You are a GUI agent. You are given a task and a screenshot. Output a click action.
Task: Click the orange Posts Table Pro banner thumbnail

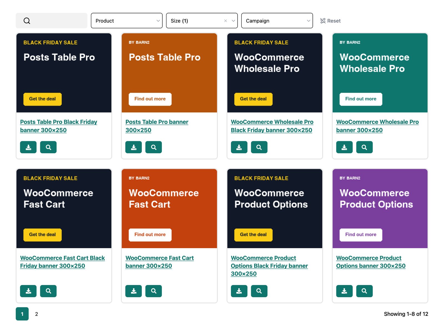click(x=169, y=73)
